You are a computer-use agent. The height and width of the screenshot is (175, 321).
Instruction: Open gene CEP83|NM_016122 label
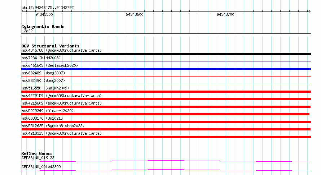pos(38,158)
